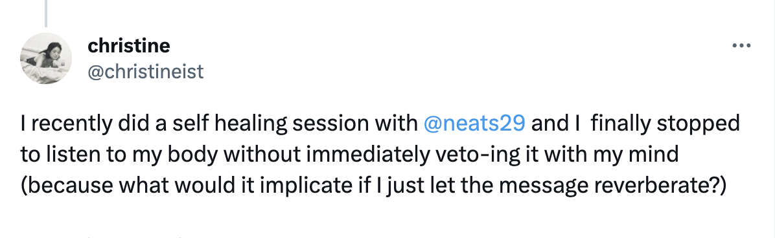
Task: Click the line starting 'to listen to my body'
Action: (349, 155)
